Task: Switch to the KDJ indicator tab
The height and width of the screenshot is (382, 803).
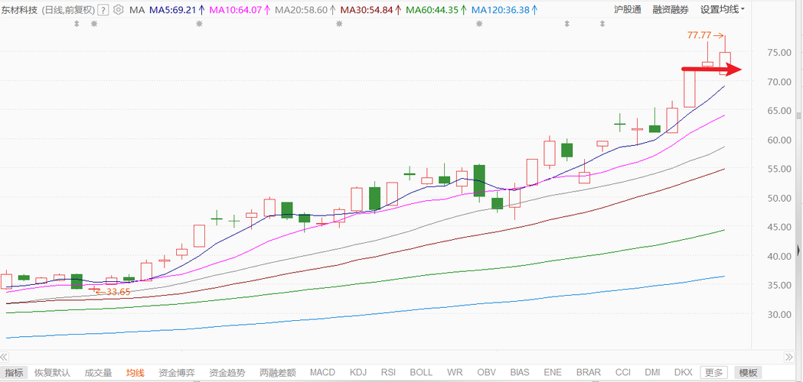Action: click(358, 372)
